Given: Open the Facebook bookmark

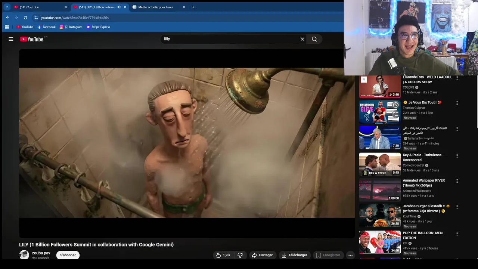Looking at the screenshot, I should 46,27.
